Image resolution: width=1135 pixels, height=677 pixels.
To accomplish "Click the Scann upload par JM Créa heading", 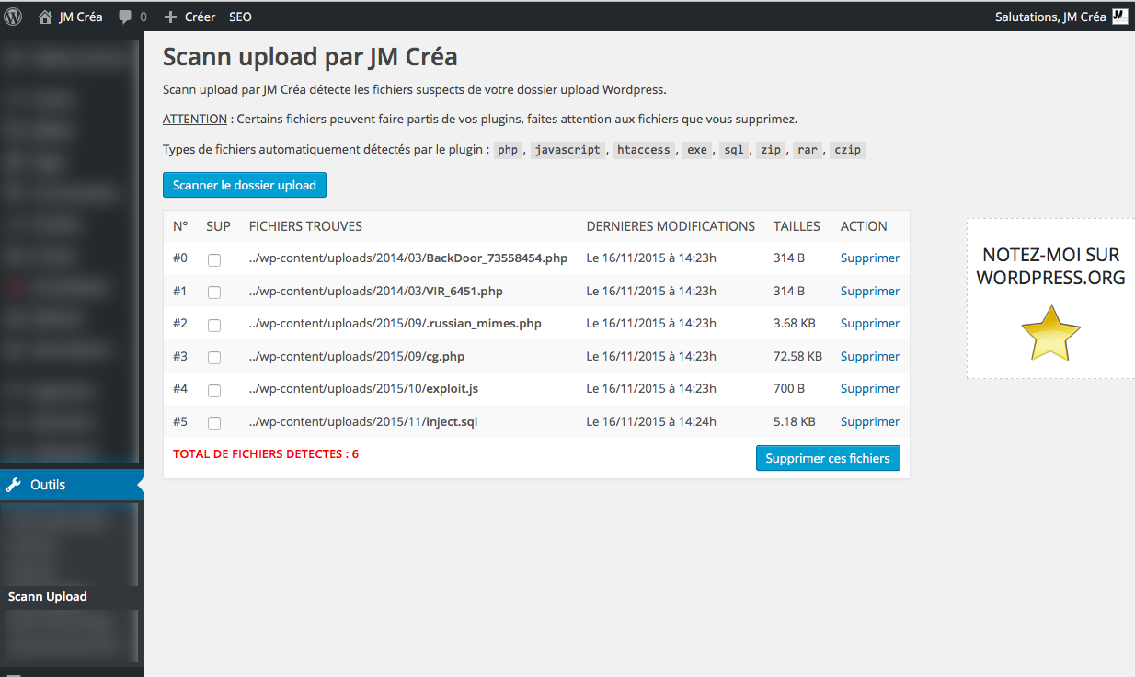I will pyautogui.click(x=310, y=57).
